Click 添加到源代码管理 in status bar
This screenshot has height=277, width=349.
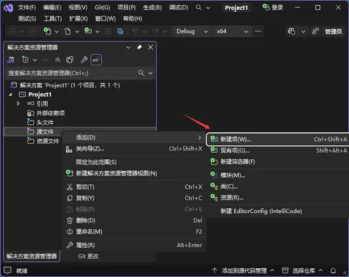[244, 271]
